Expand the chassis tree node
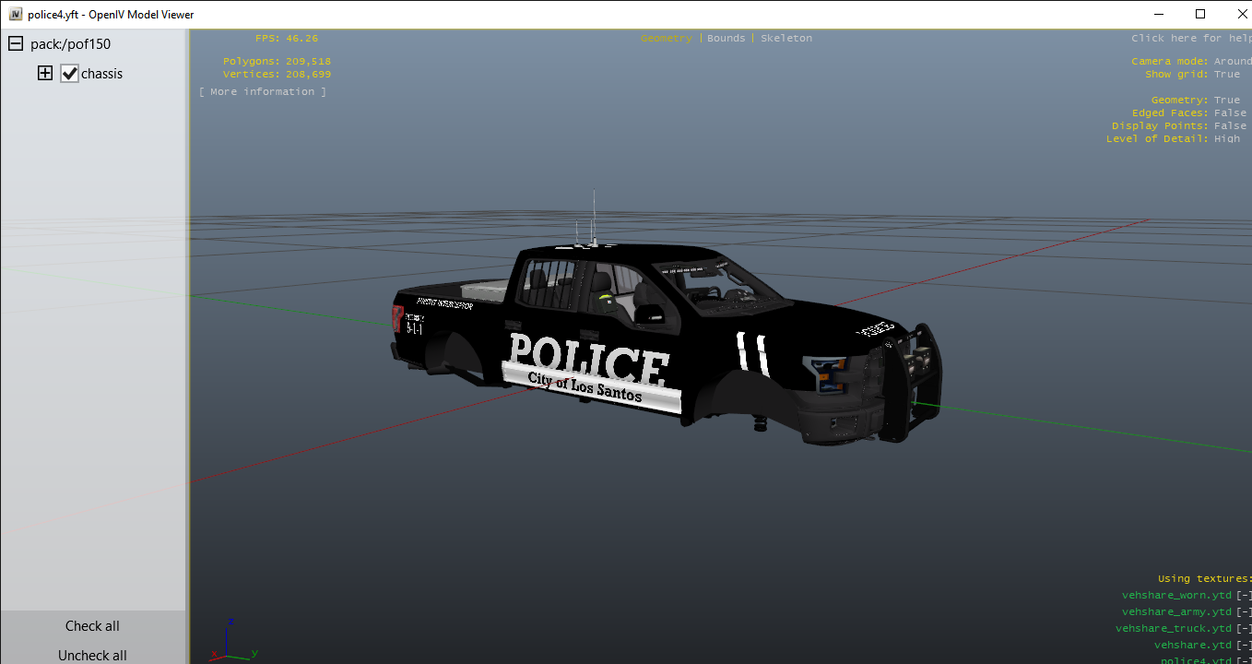This screenshot has height=664, width=1252. pyautogui.click(x=44, y=74)
